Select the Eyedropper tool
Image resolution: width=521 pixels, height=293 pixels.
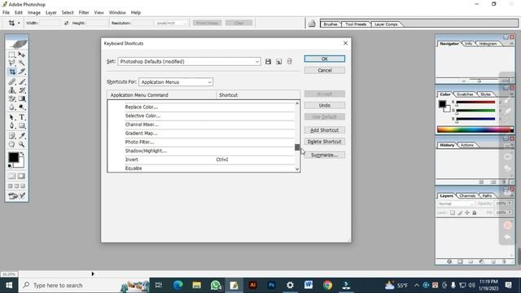point(22,136)
